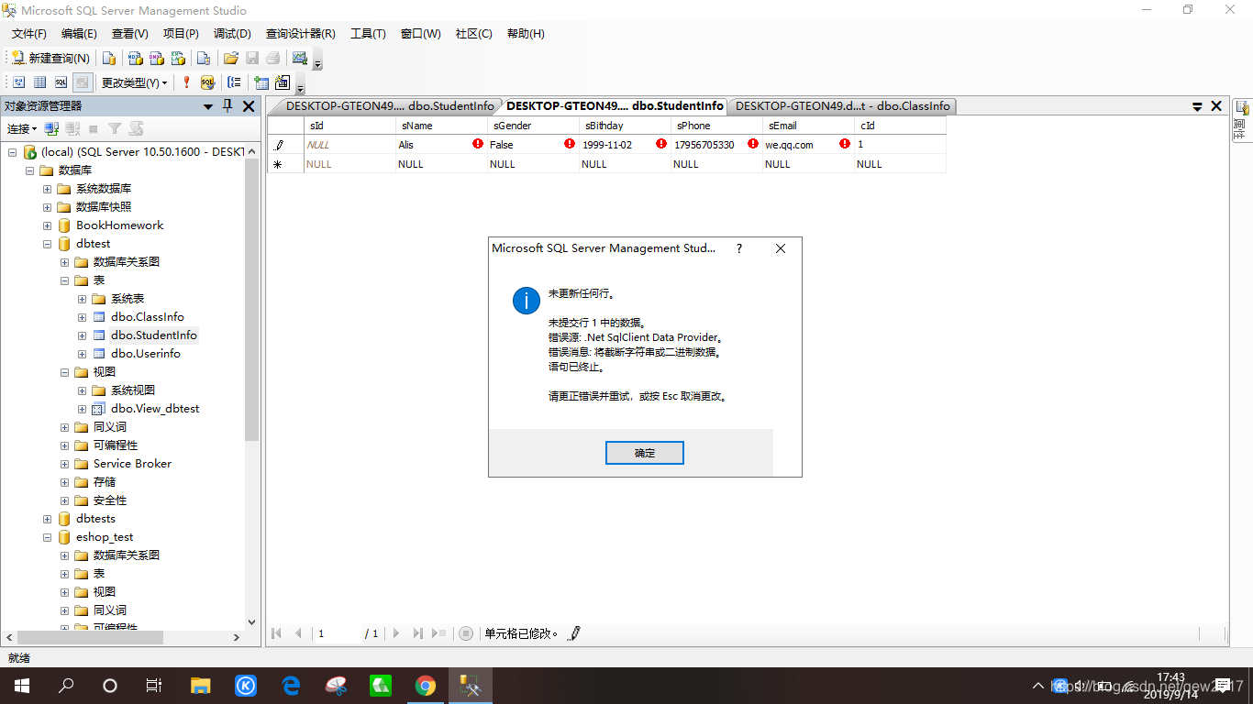Open the 文件(F) menu

click(28, 34)
